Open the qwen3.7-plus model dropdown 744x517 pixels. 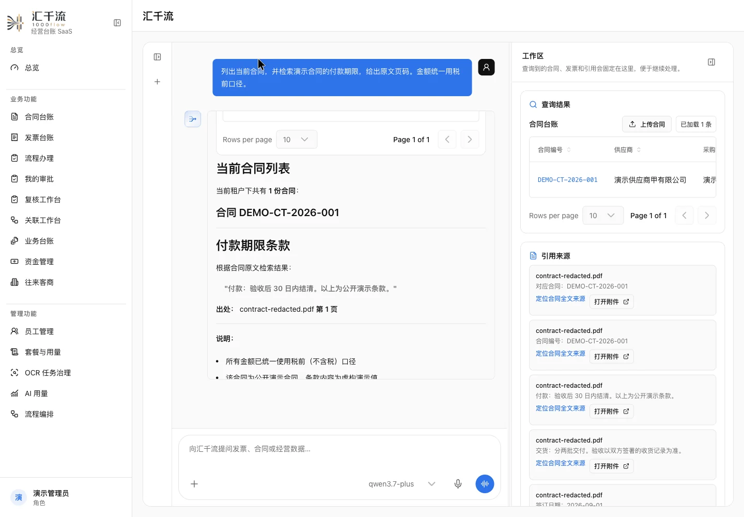tap(402, 484)
